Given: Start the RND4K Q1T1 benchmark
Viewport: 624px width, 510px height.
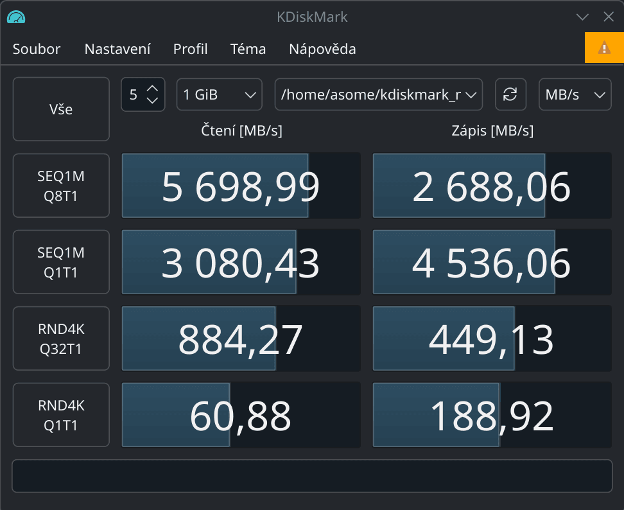Looking at the screenshot, I should coord(61,415).
